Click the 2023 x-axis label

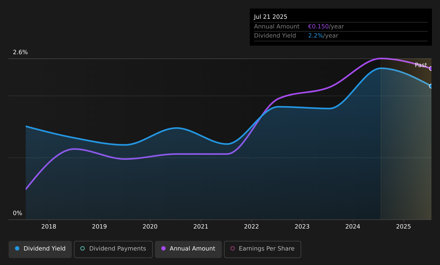(x=302, y=227)
